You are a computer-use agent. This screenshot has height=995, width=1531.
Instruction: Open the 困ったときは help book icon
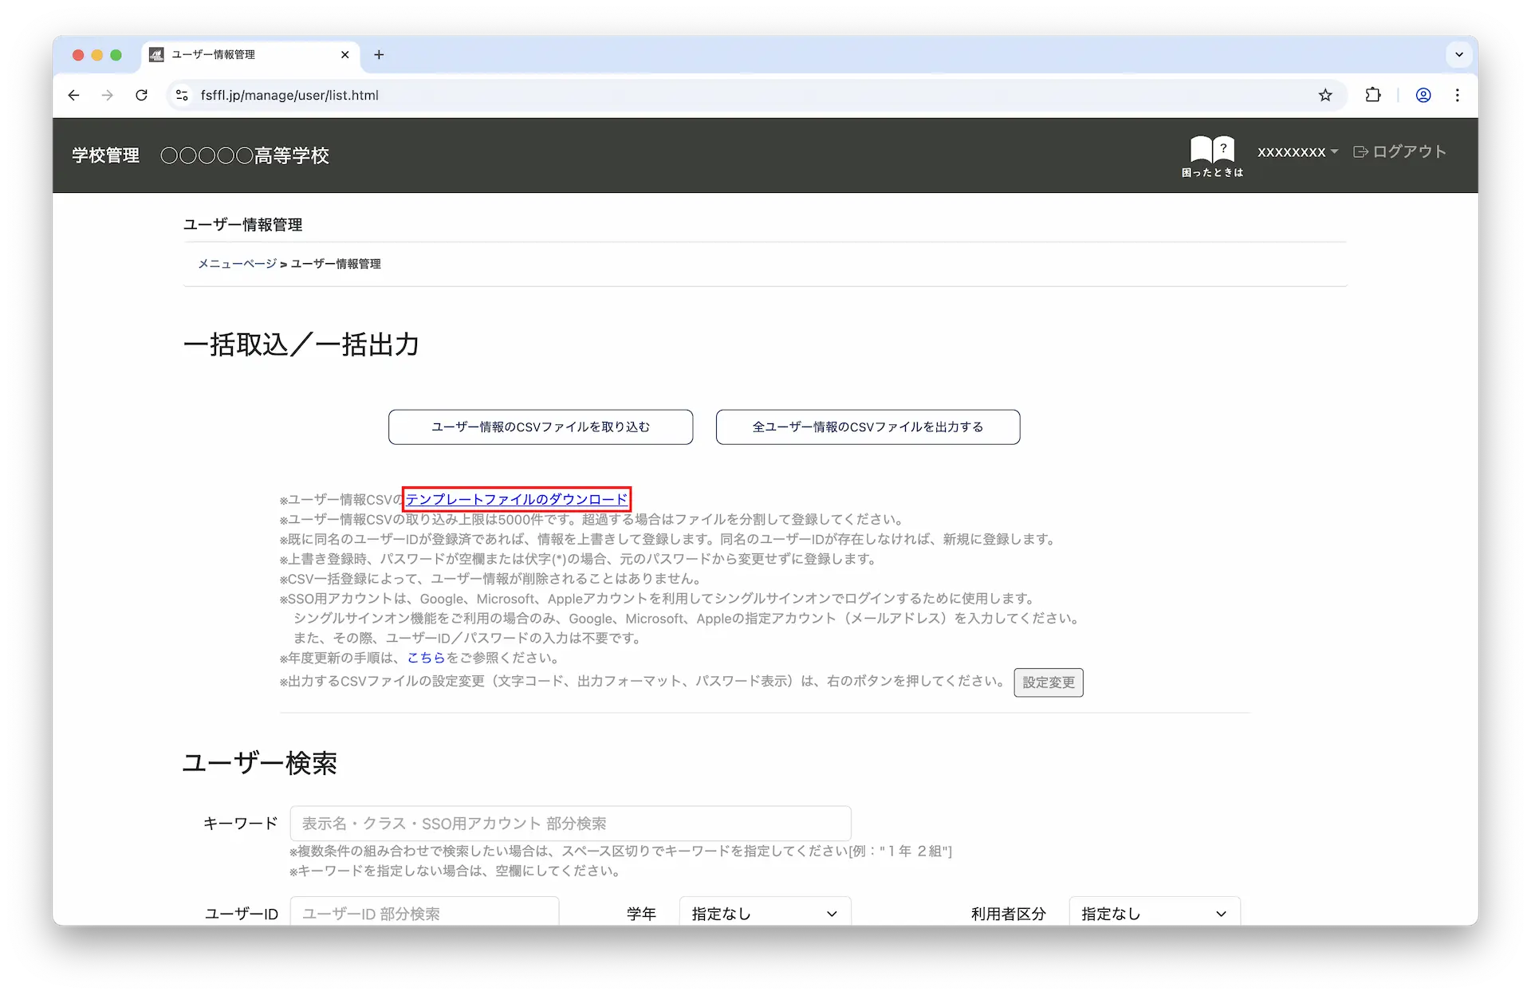coord(1212,155)
